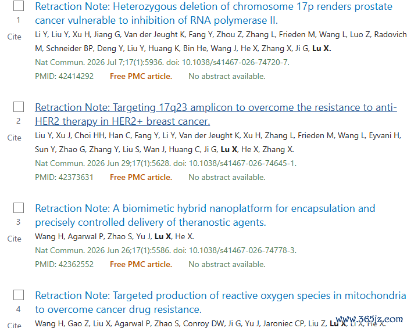Click Cite for the HER2+ breast cancer article
This screenshot has height=328, width=407.
point(15,138)
